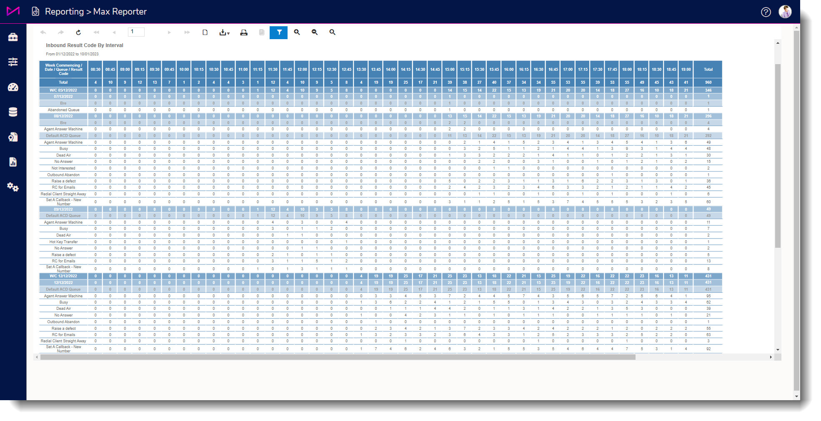Toggle the filter parameters panel

coord(279,32)
